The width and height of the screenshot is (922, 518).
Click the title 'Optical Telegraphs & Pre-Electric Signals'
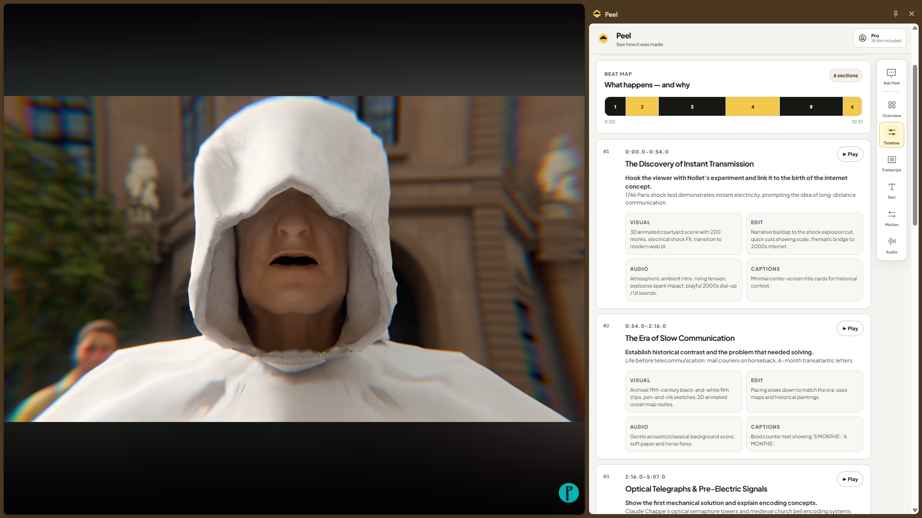click(x=696, y=489)
